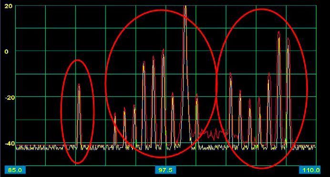Select the 110.0 stop frequency label
330x177 pixels.
tap(310, 170)
